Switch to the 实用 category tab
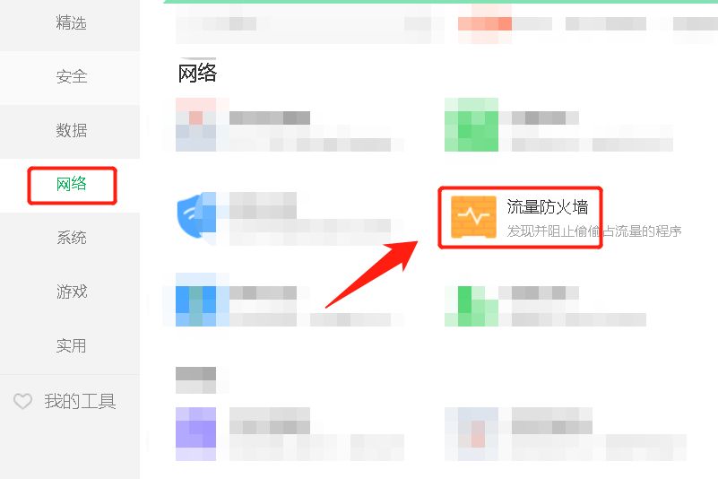This screenshot has height=479, width=718. click(70, 346)
